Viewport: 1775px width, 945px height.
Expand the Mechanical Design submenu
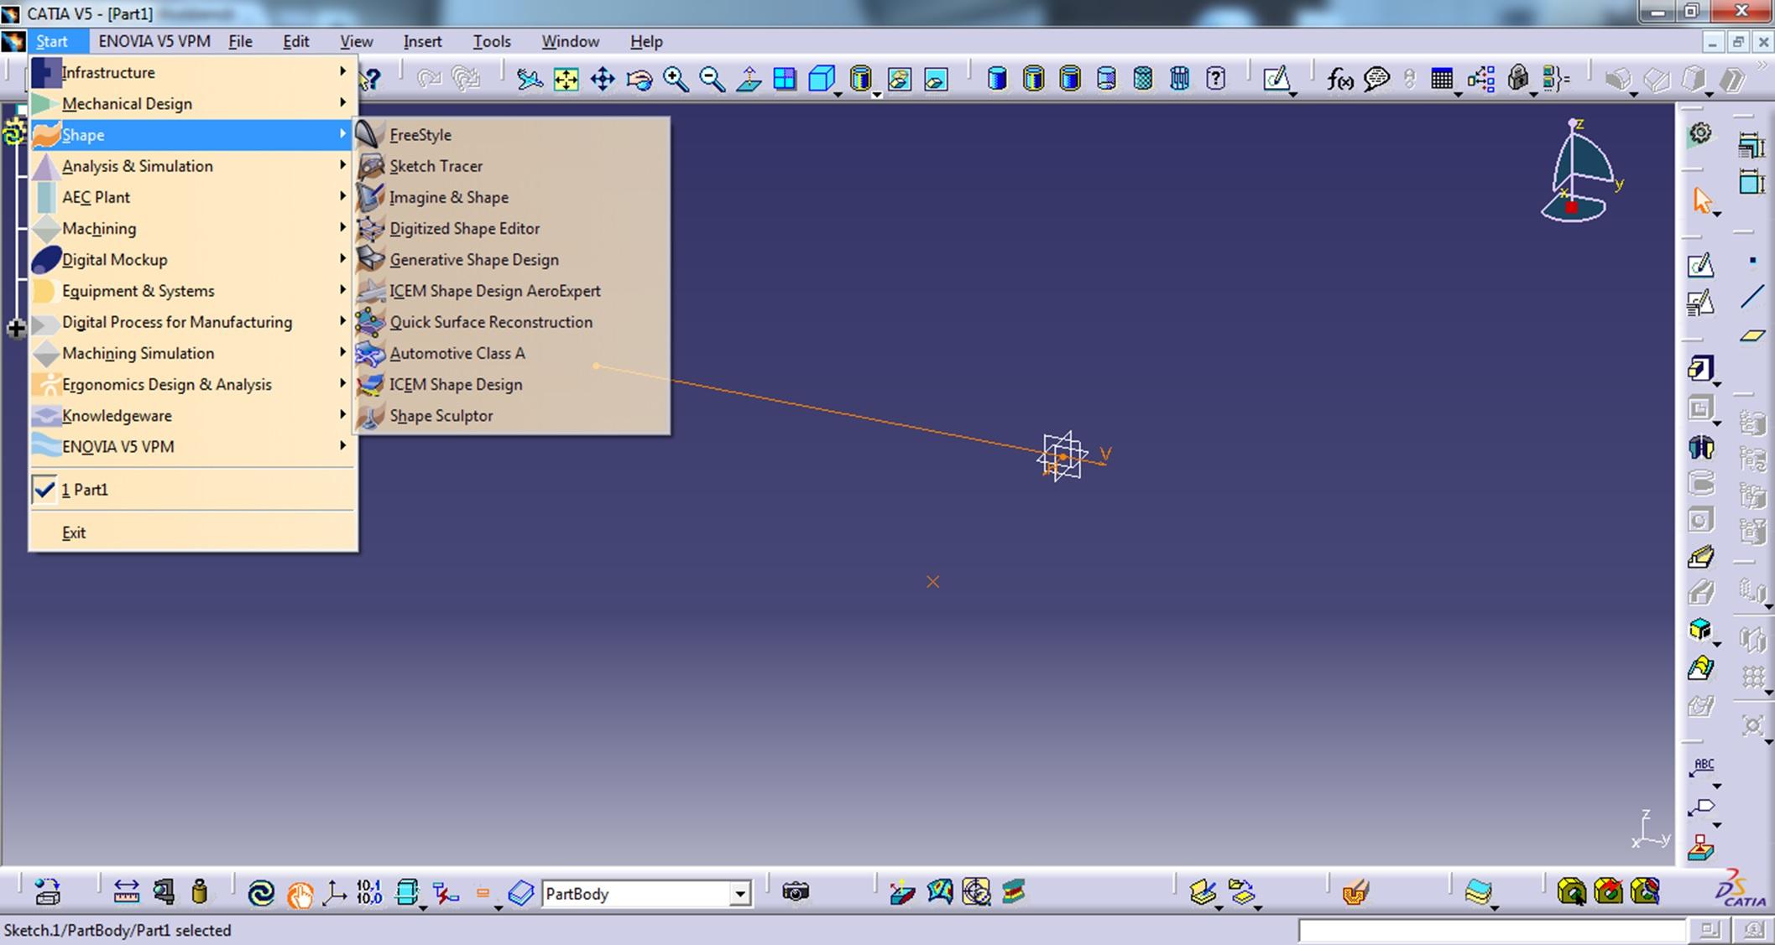pos(192,103)
